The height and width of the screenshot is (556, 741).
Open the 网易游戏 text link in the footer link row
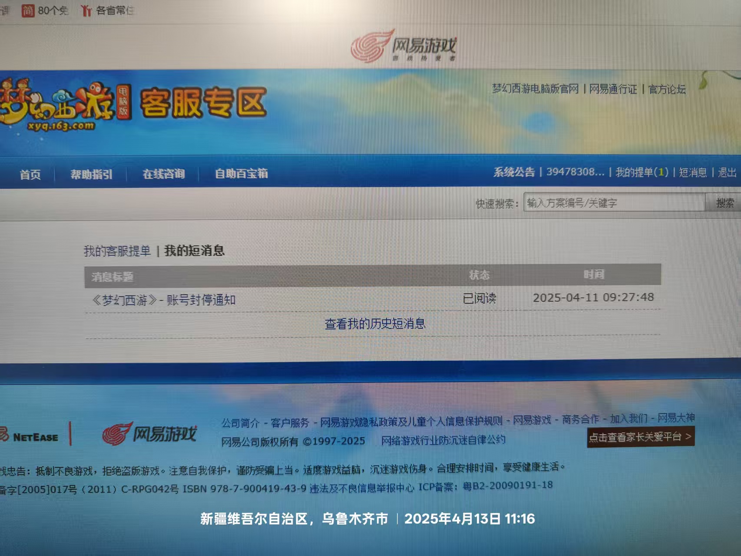coord(532,420)
